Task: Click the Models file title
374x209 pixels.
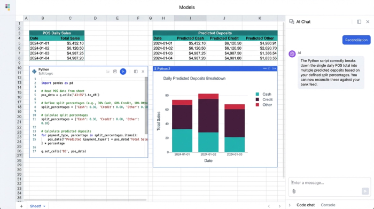Action: click(187, 7)
